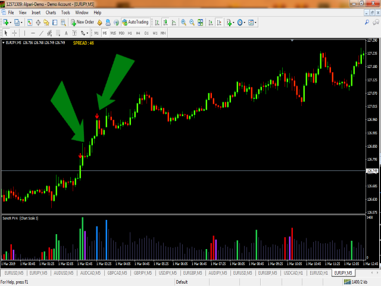Image resolution: width=381 pixels, height=286 pixels.
Task: Zoom in on the chart
Action: pyautogui.click(x=183, y=23)
